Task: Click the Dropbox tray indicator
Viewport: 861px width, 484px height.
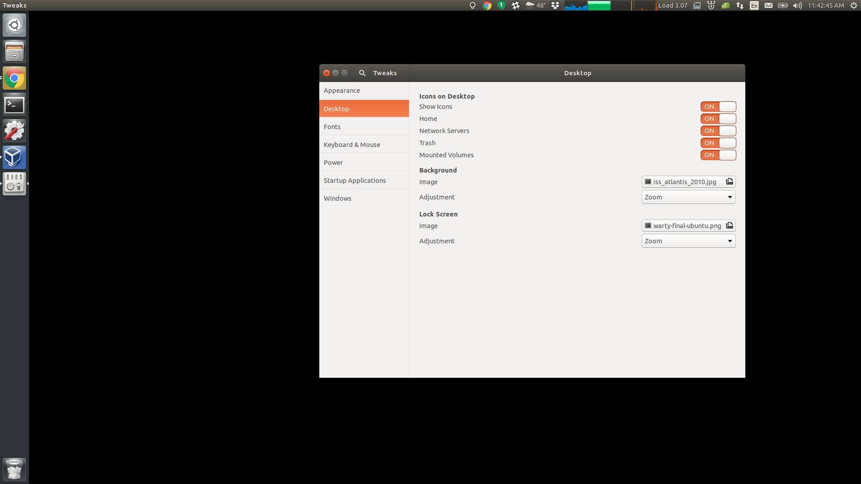Action: 555,5
